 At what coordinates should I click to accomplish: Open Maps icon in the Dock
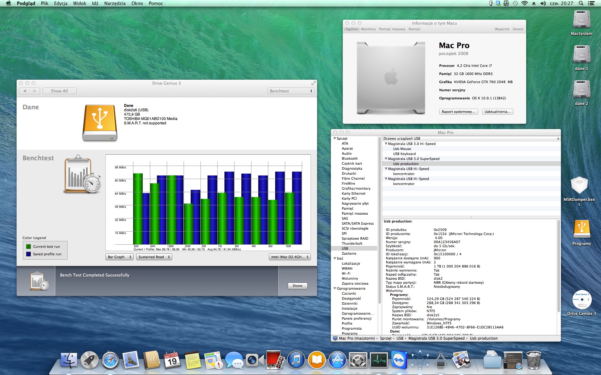pyautogui.click(x=213, y=360)
